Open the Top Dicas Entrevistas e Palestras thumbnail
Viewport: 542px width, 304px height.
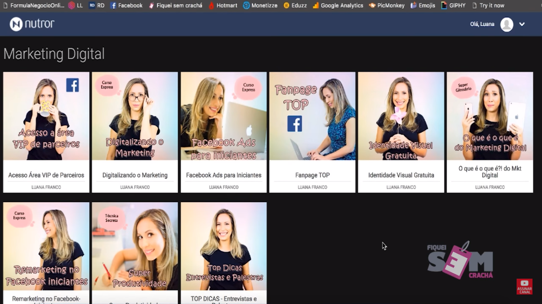pos(224,246)
